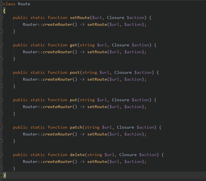This screenshot has width=206, height=181.
Task: Collapse the post function fold marker
Action: pos(1,73)
